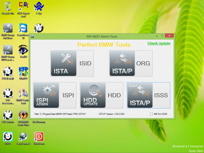
Task: Select the WinKFP desktop shortcut
Action: [x=23, y=73]
